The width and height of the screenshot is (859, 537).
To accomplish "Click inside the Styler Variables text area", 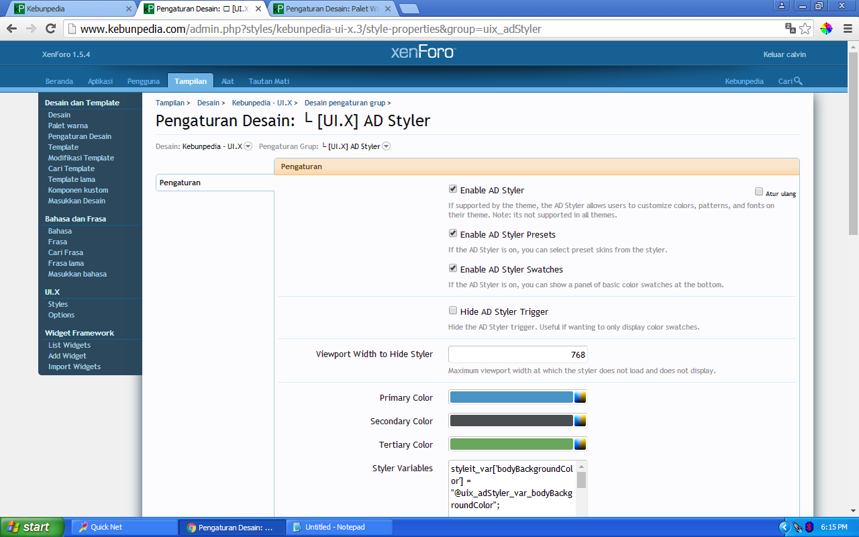I will [x=512, y=489].
